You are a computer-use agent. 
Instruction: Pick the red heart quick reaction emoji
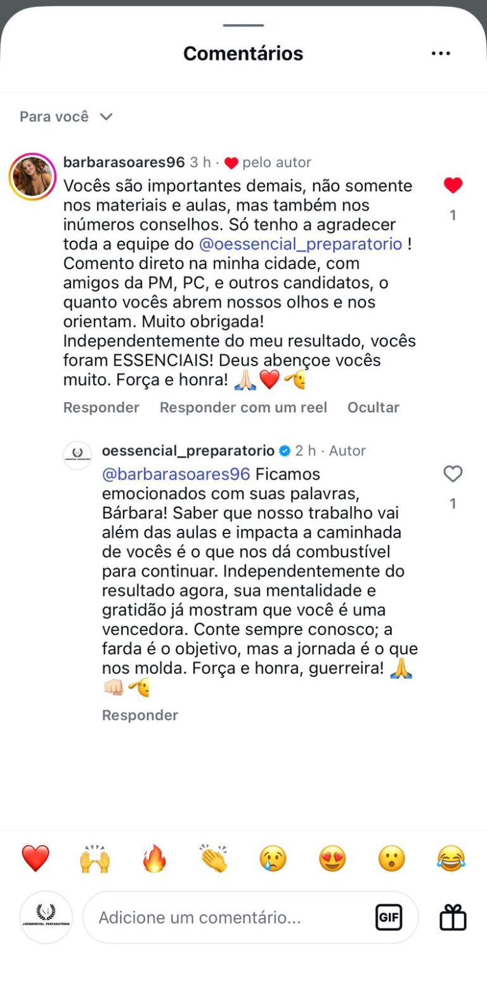36,859
